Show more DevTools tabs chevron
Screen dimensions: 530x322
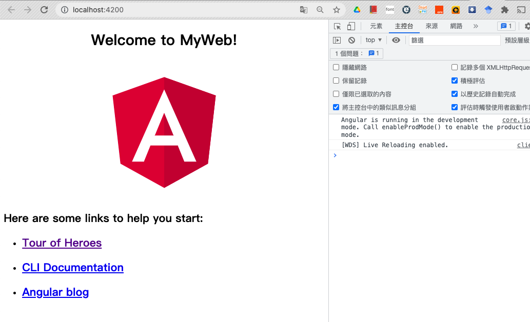click(476, 26)
